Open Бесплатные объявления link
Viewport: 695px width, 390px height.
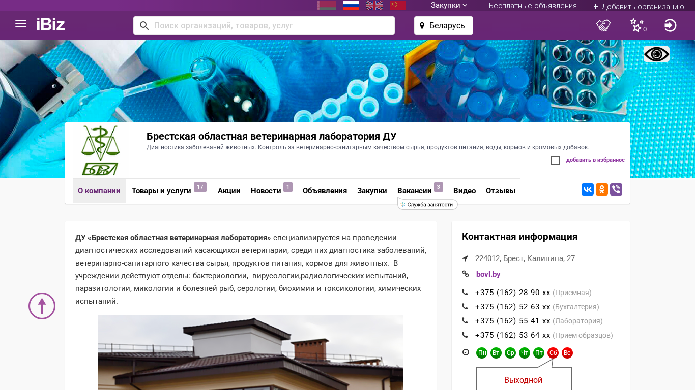click(533, 6)
